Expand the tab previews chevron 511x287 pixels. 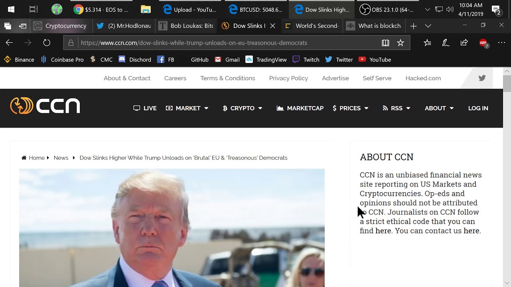pyautogui.click(x=428, y=26)
